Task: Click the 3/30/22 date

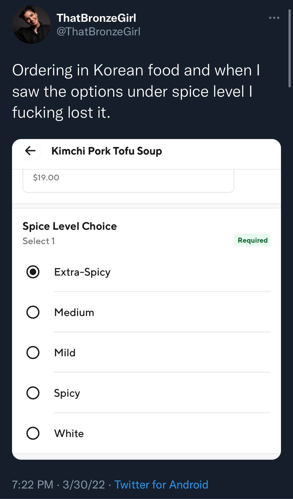Action: coord(84,484)
